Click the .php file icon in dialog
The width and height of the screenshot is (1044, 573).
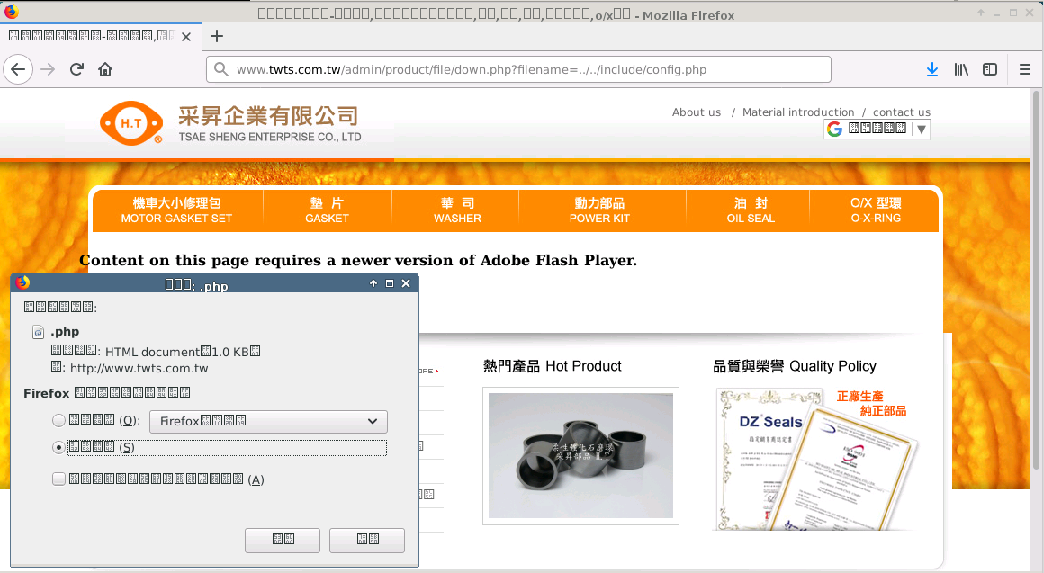[39, 332]
